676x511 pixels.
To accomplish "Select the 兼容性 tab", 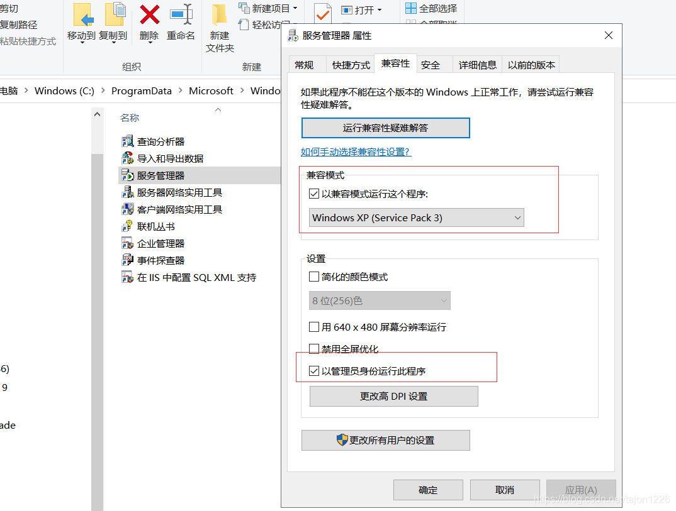I will click(395, 63).
